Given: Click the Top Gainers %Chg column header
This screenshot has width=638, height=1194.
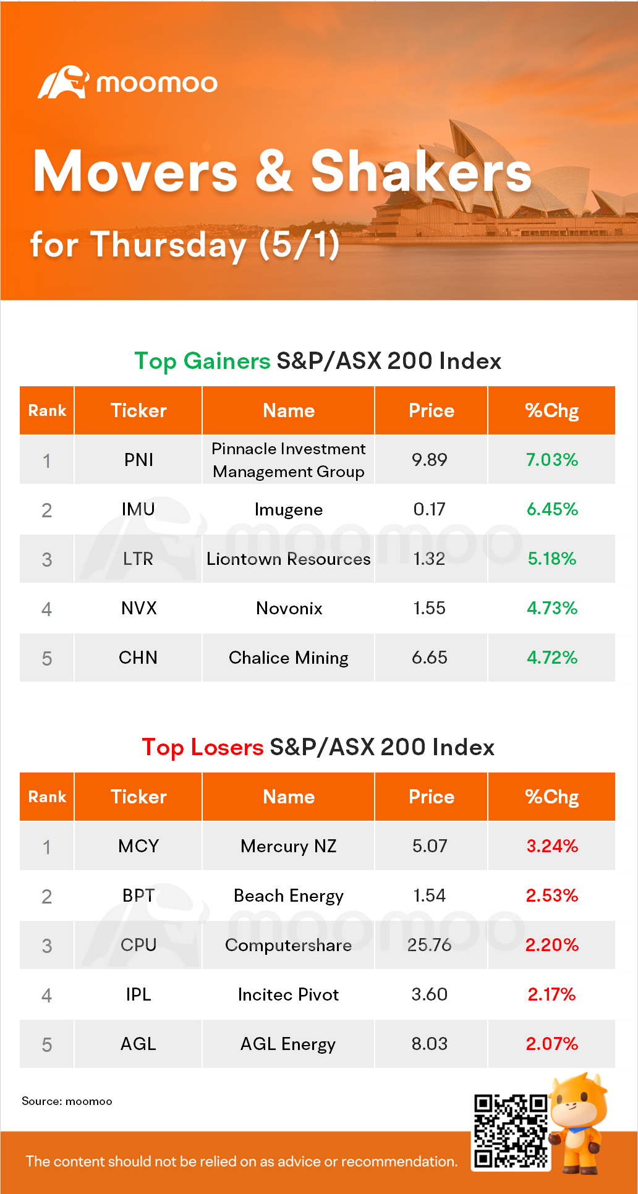Looking at the screenshot, I should pos(551,411).
